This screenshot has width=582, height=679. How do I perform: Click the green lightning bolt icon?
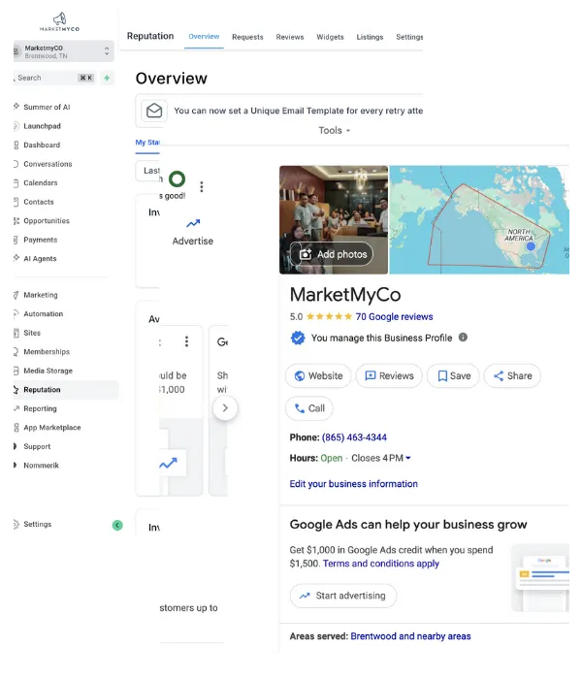[107, 78]
